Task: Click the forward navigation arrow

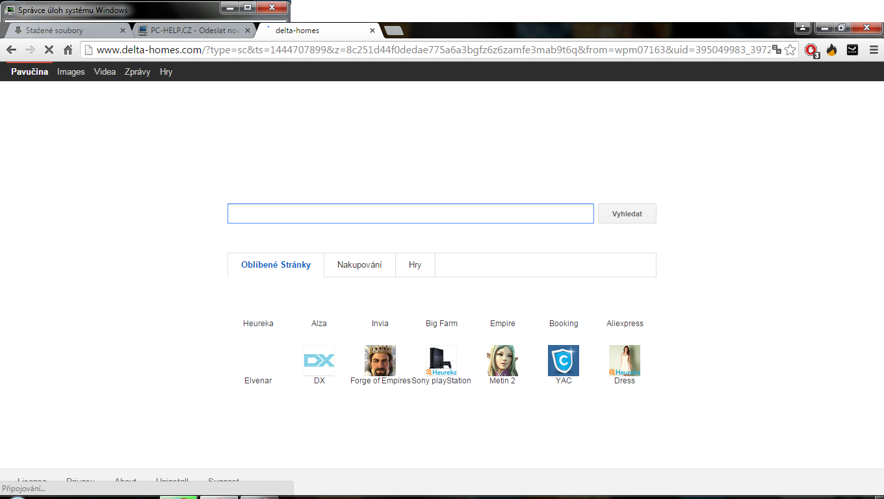Action: point(30,50)
